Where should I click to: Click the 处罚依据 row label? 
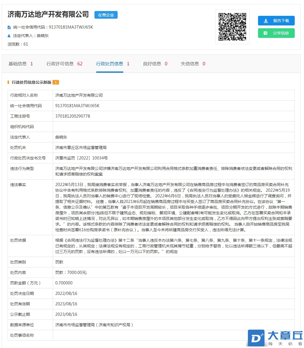[18, 240]
